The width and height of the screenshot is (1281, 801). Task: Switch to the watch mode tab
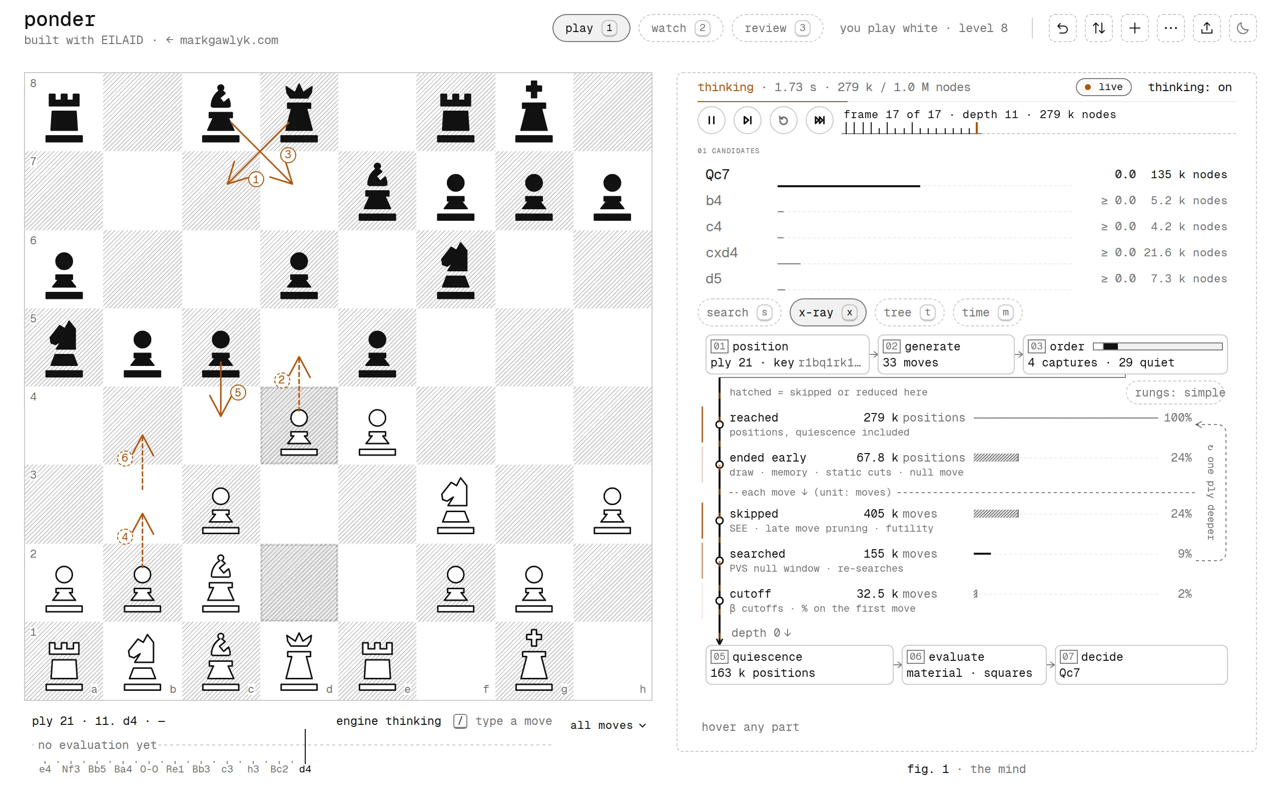[681, 28]
